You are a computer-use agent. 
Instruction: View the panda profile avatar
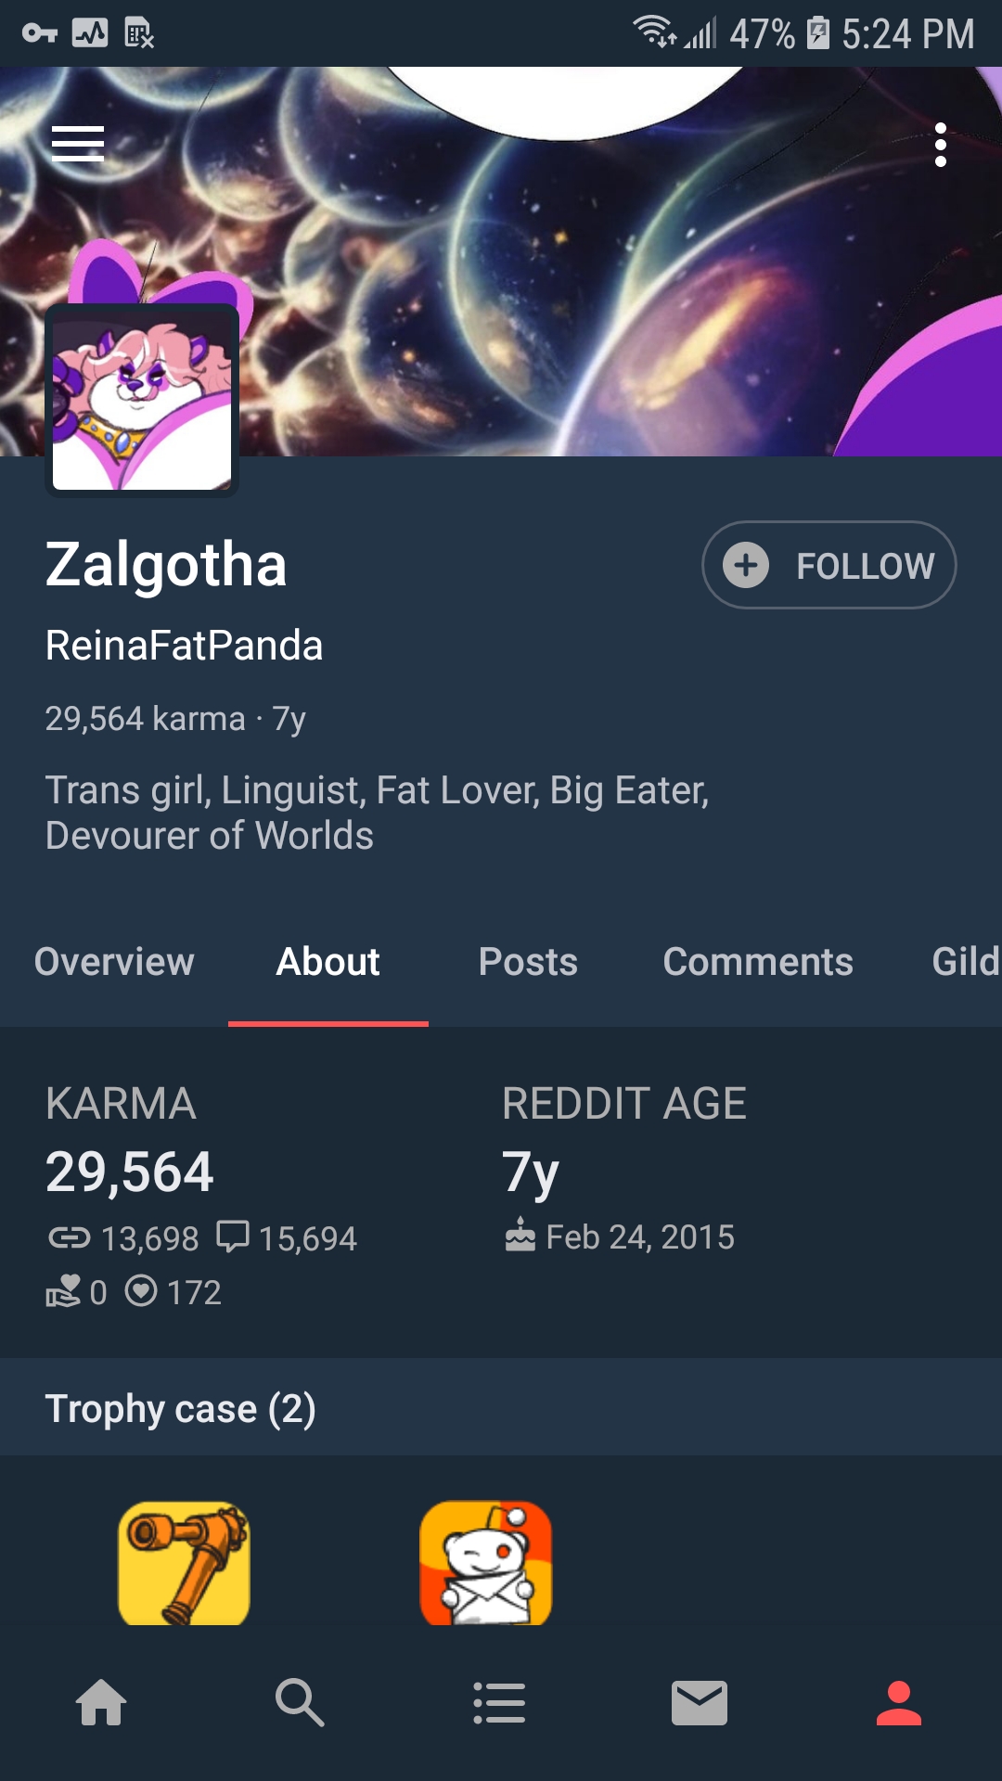tap(142, 401)
